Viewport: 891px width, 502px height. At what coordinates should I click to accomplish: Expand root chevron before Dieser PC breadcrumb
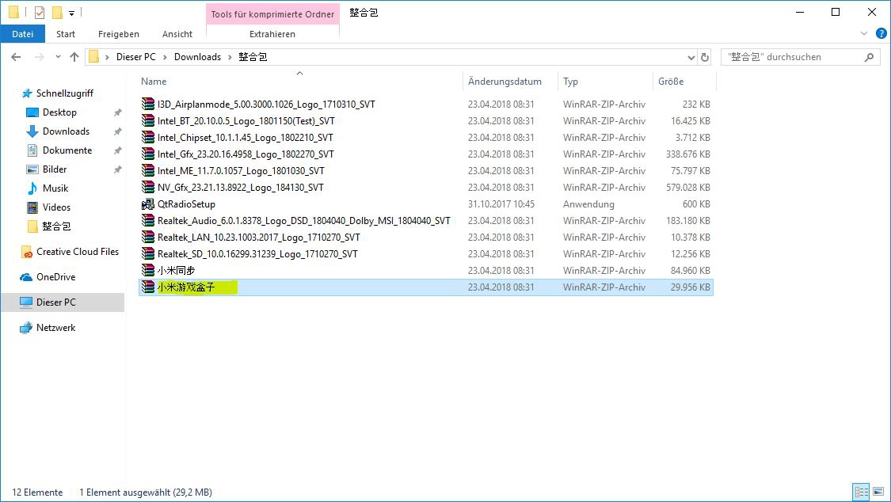tap(107, 57)
